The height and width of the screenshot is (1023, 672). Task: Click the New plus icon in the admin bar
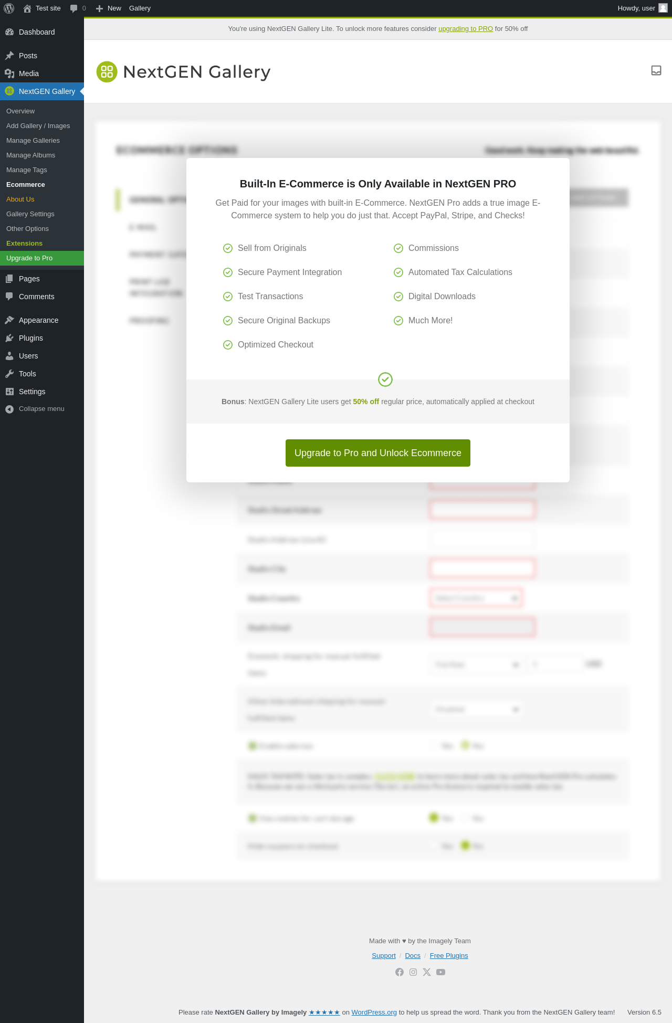99,8
